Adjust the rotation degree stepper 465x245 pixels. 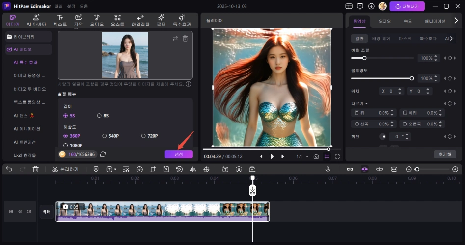click(x=407, y=136)
